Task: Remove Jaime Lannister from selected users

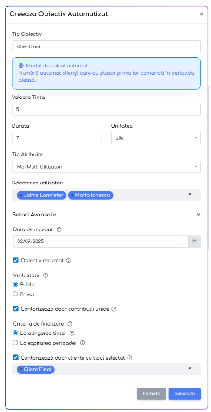Action: [x=21, y=195]
